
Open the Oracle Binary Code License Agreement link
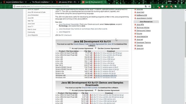click(94, 44)
